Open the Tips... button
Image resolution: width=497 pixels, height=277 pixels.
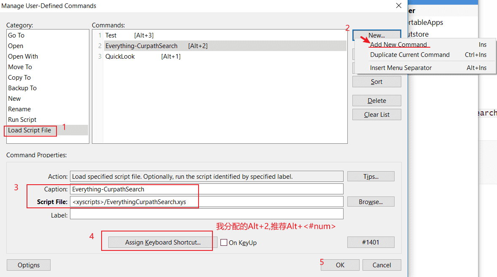click(x=371, y=177)
